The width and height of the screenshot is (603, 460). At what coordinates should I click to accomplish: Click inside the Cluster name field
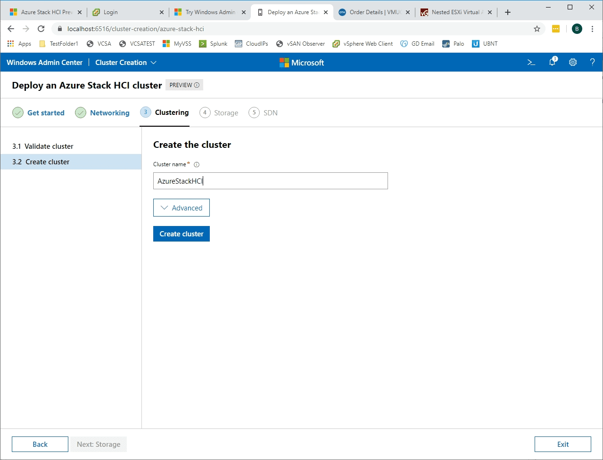(x=270, y=181)
